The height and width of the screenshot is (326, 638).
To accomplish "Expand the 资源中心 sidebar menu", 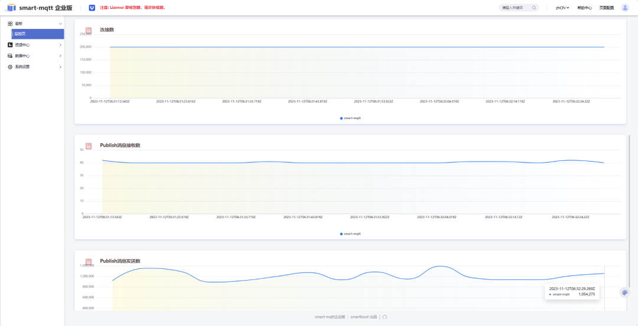I will click(x=35, y=45).
